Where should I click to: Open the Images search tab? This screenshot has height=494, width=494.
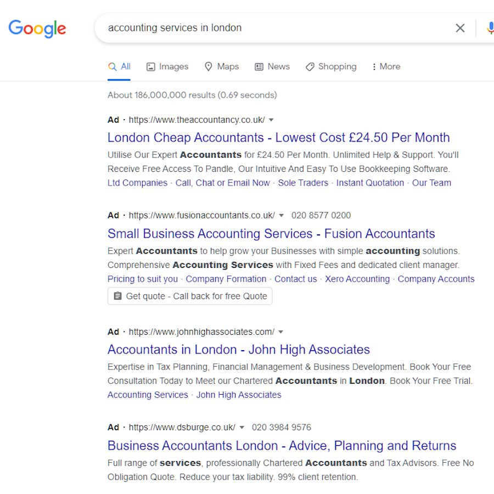click(x=167, y=66)
